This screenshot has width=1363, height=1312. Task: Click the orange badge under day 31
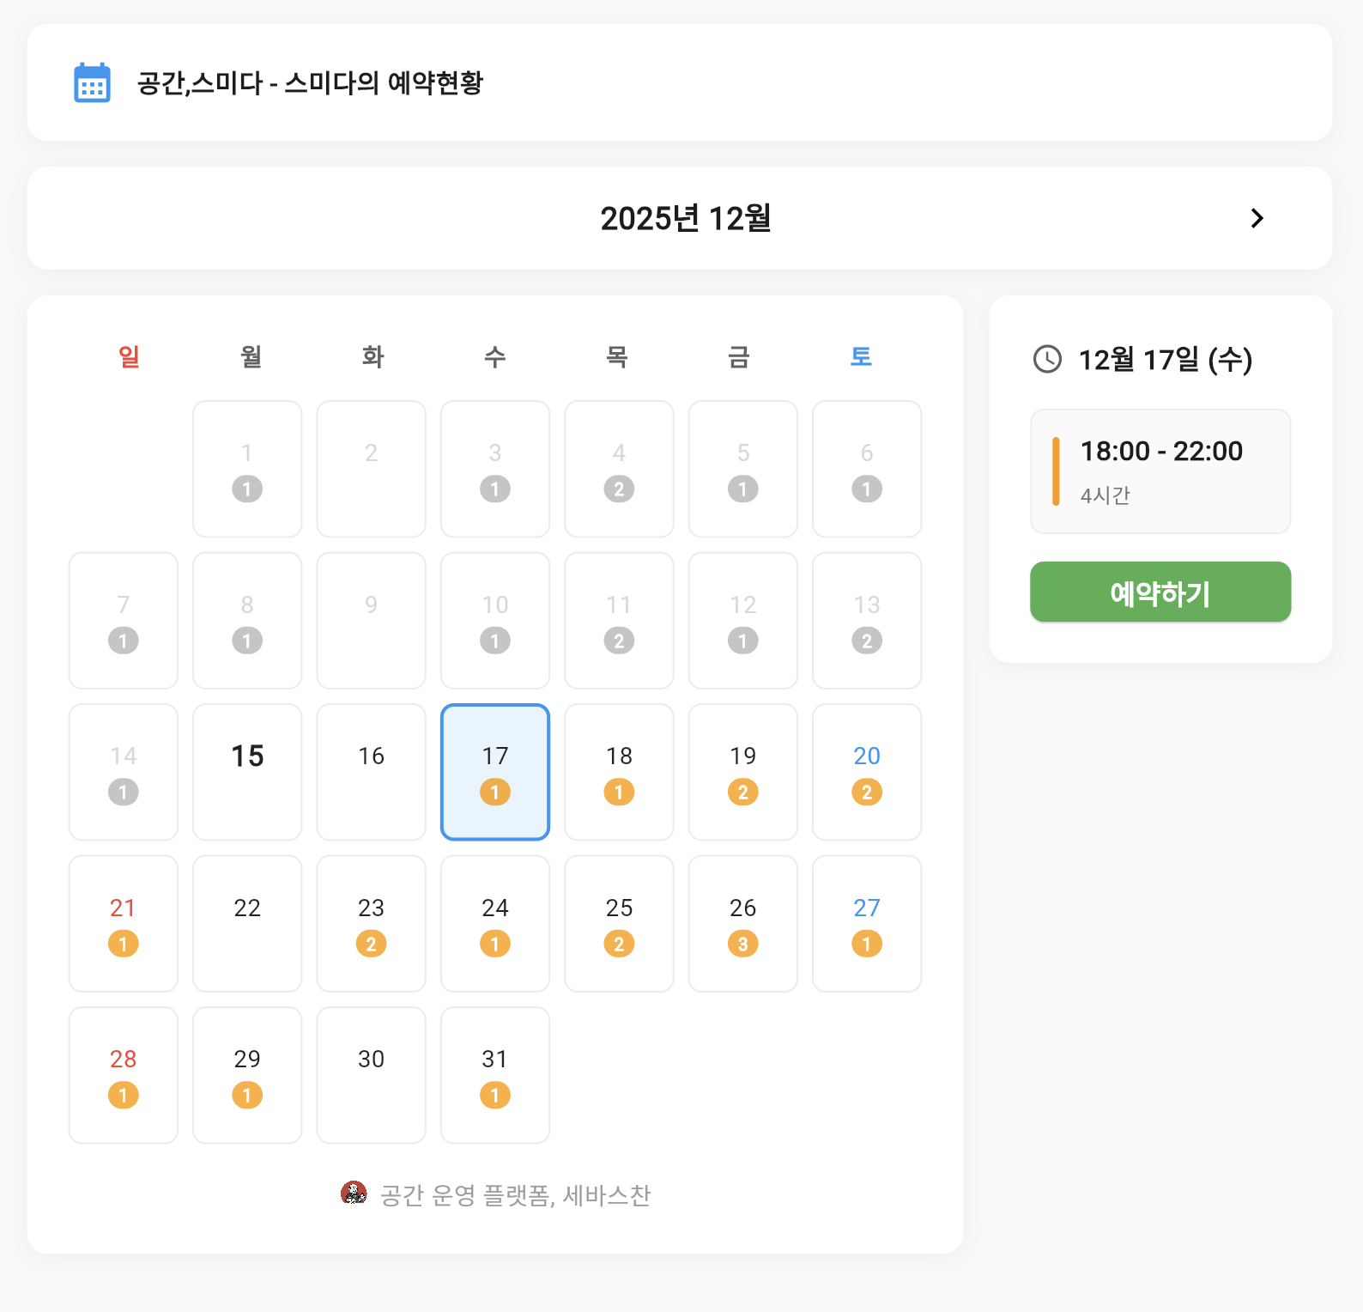tap(494, 1095)
